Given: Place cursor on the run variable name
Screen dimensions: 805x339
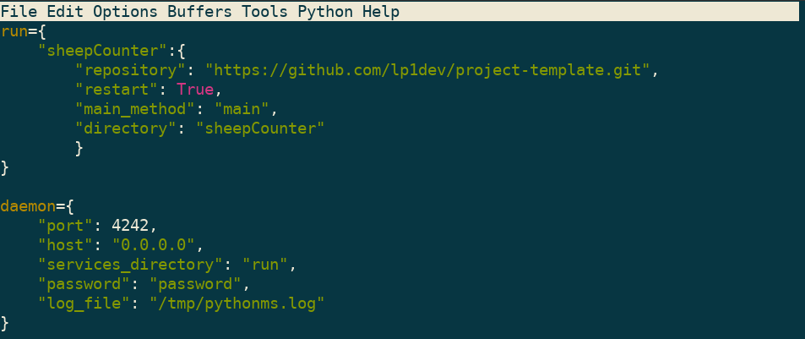Looking at the screenshot, I should point(14,31).
